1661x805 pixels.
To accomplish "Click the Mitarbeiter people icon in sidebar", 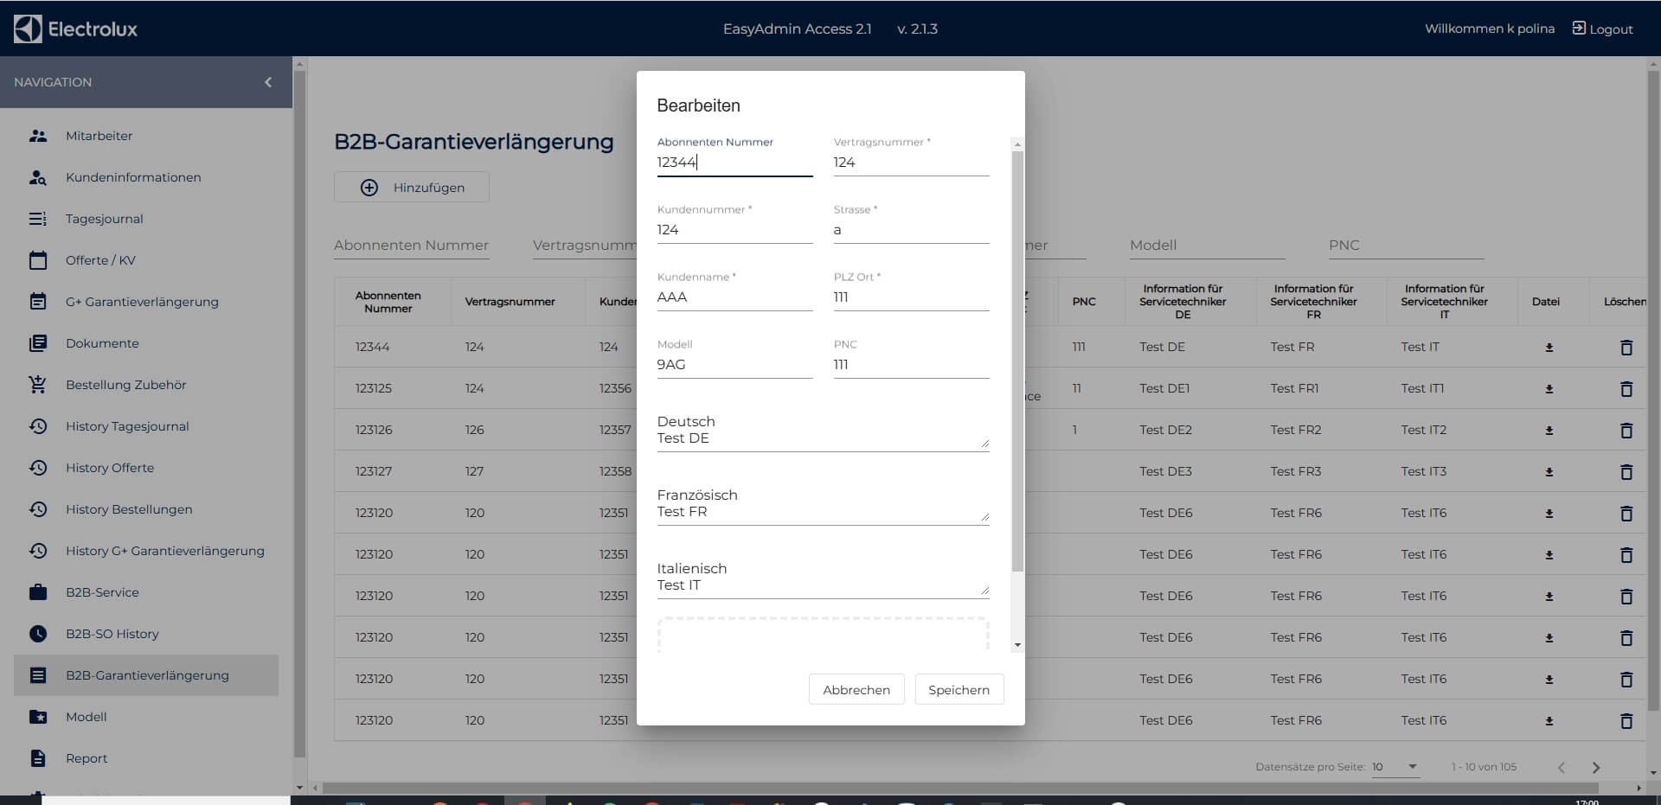I will click(38, 136).
